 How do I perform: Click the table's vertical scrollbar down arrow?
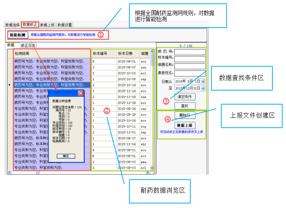[152, 168]
